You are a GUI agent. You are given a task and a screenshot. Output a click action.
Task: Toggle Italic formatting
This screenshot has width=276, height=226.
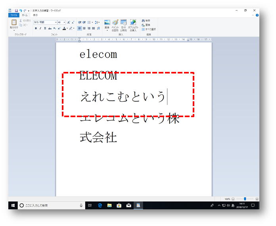(x=40, y=28)
